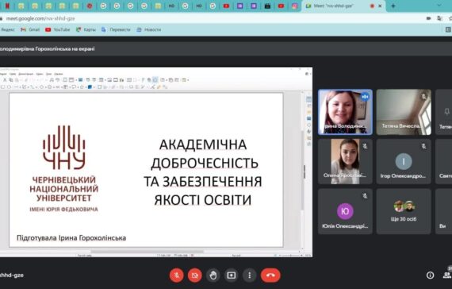Leave the call with the red button
The image size is (452, 289).
(x=270, y=276)
